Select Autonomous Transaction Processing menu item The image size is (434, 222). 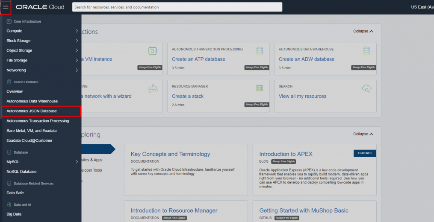pyautogui.click(x=38, y=121)
